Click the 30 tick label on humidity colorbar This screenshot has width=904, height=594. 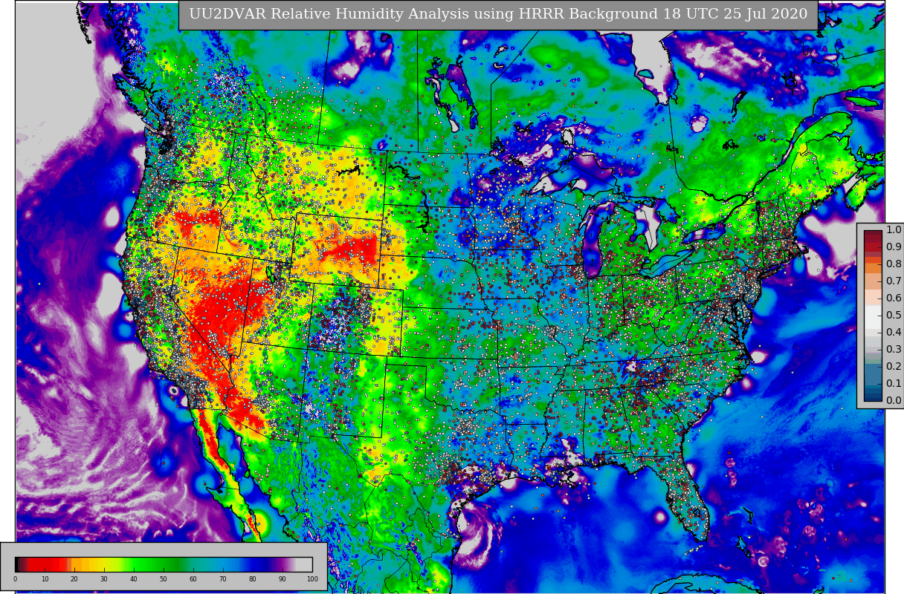pos(104,579)
